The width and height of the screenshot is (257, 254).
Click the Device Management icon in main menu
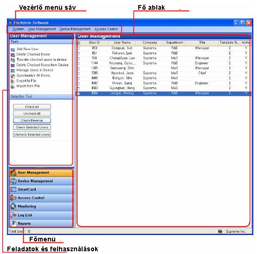13,181
